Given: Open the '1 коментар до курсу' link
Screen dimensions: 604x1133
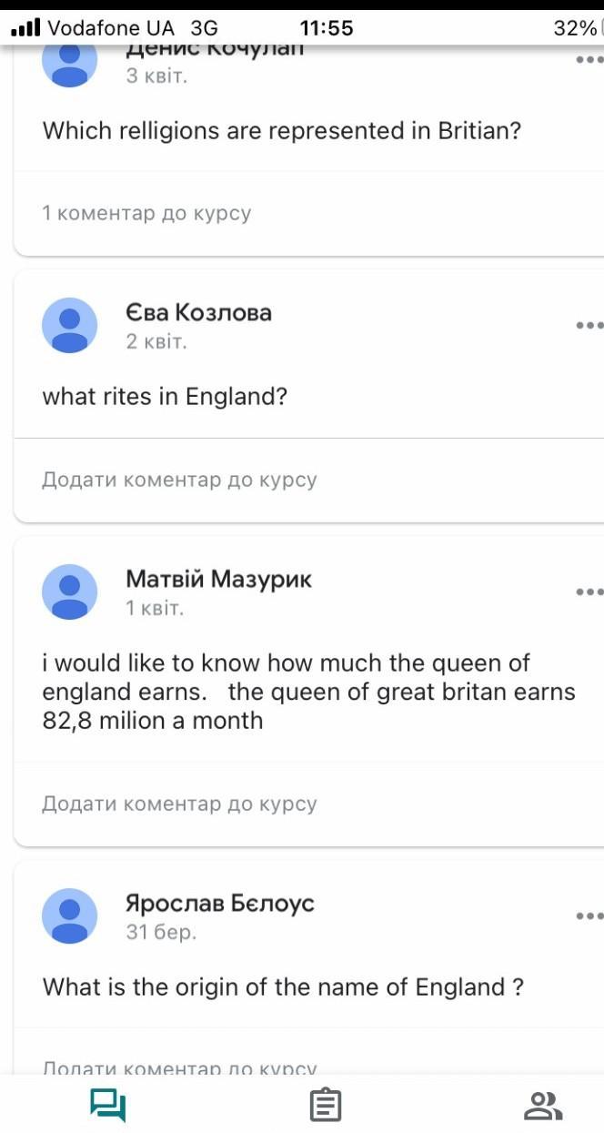Looking at the screenshot, I should tap(146, 213).
